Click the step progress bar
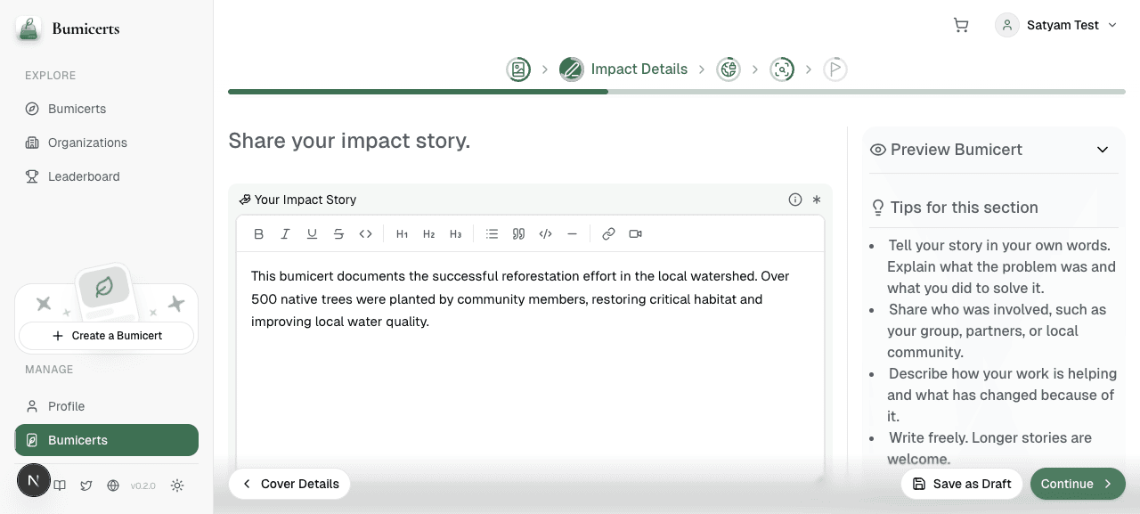Screen dimensions: 1140x514 (x=677, y=92)
